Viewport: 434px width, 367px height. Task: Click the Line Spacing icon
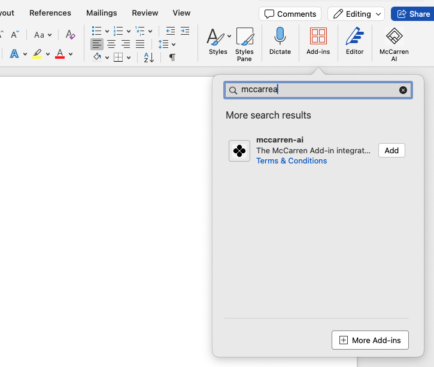163,44
